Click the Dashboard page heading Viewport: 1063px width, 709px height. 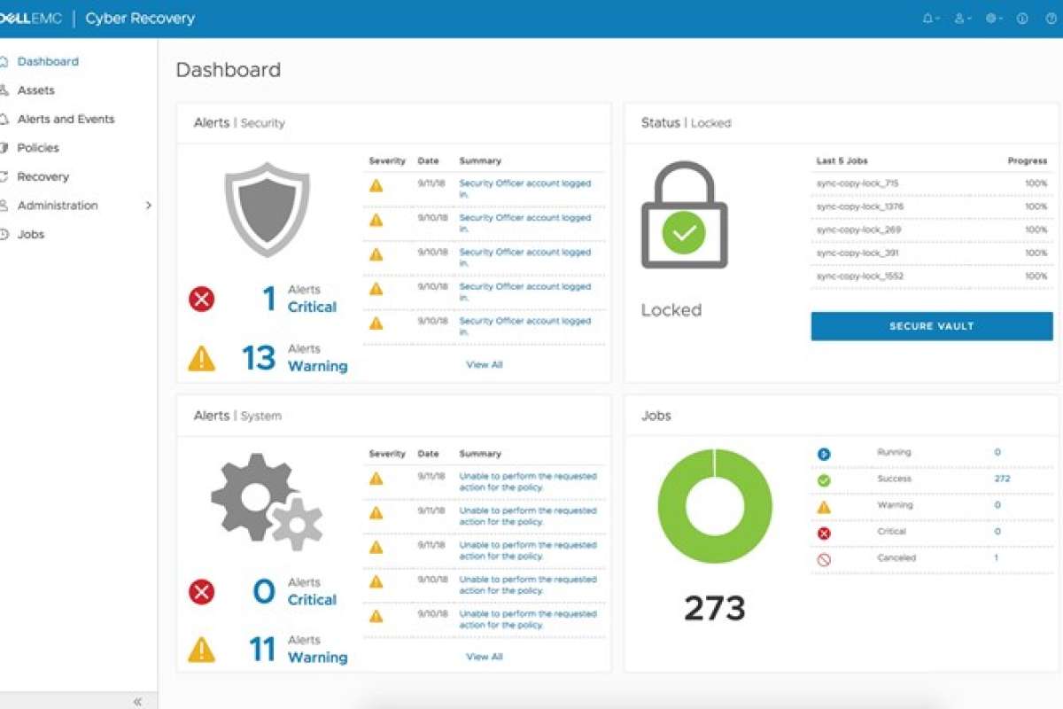(229, 70)
